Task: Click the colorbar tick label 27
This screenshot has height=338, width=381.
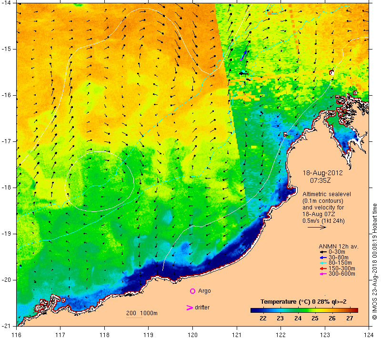Action: pos(350,318)
